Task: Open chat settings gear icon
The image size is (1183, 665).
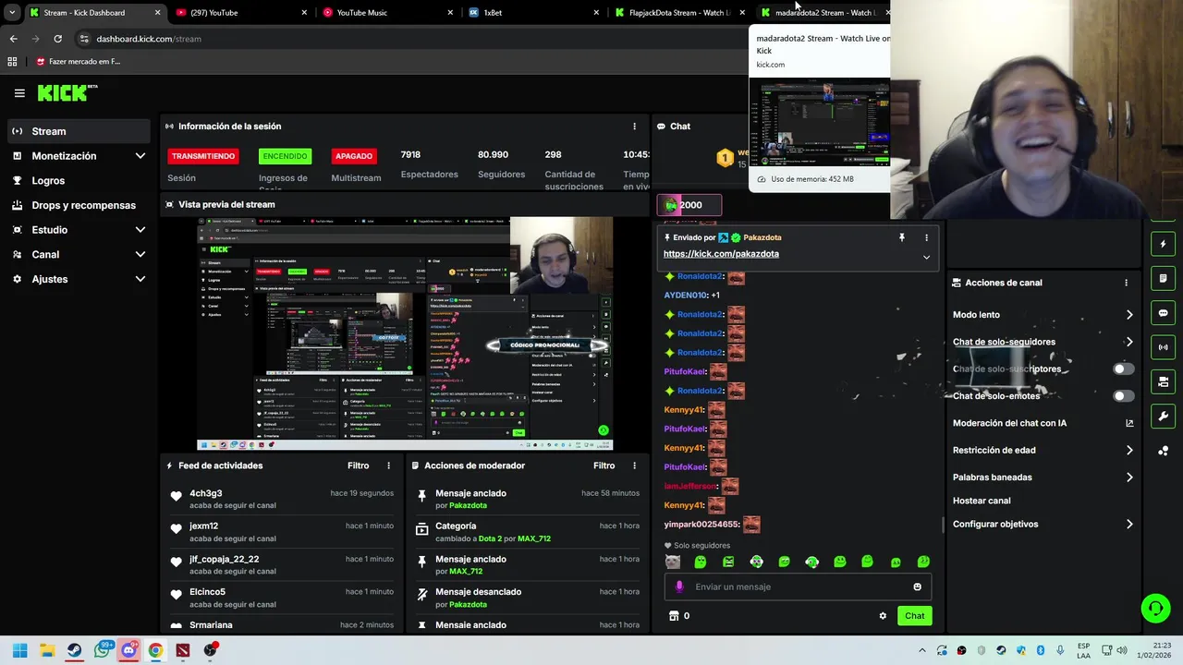Action: [883, 616]
